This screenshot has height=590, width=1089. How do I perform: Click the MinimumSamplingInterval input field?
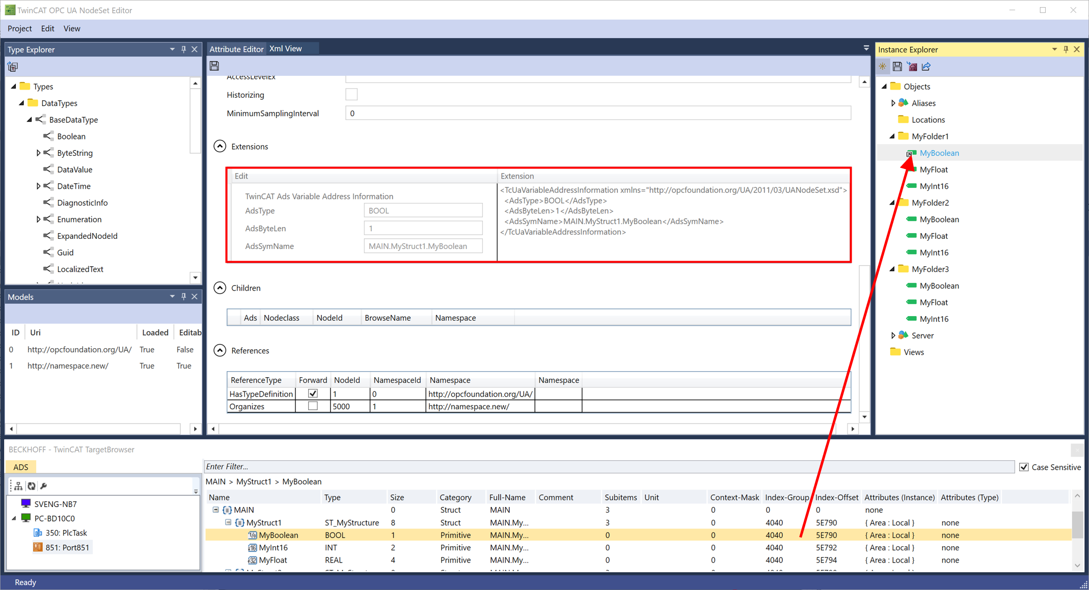pos(598,113)
